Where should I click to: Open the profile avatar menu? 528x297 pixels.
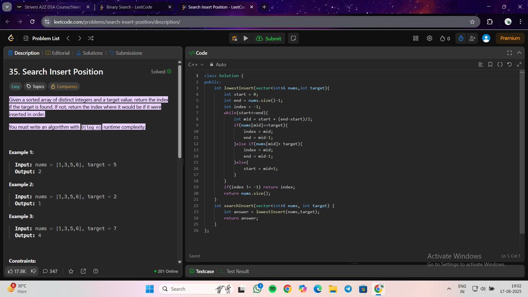(486, 38)
